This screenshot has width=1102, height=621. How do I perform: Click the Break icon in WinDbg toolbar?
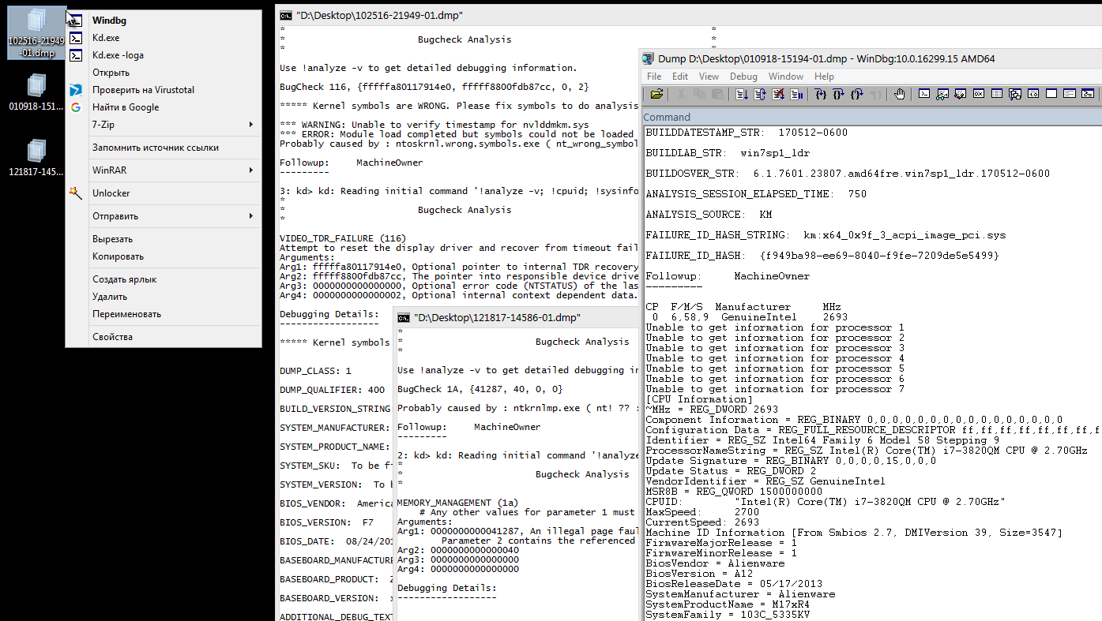(x=796, y=94)
